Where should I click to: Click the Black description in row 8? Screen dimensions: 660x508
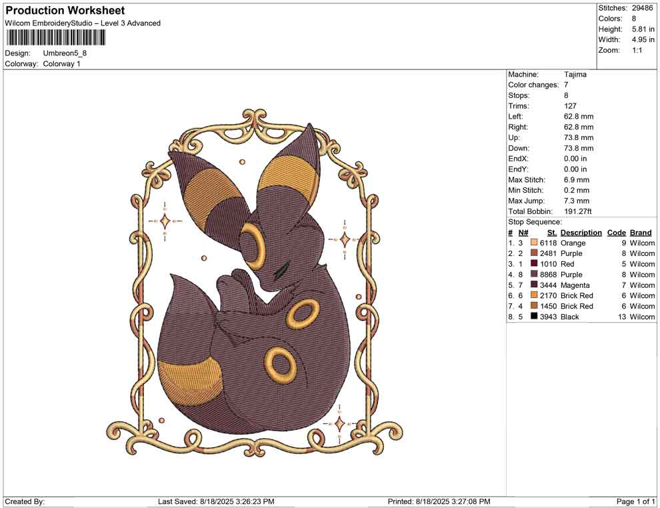click(569, 317)
